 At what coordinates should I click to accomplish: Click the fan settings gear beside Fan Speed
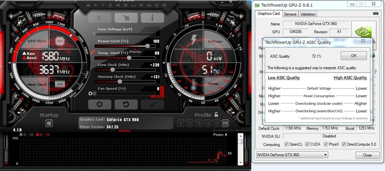tap(90, 93)
